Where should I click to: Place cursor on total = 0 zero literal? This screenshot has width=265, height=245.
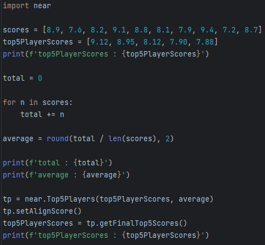40,79
